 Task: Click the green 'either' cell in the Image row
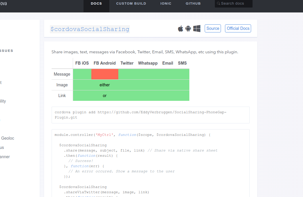[105, 85]
